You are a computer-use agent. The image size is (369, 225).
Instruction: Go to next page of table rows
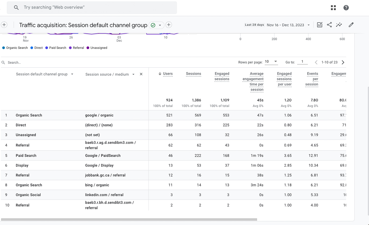point(343,62)
